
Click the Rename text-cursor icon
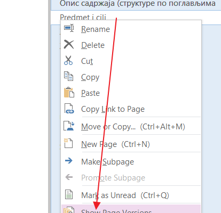tap(69, 28)
